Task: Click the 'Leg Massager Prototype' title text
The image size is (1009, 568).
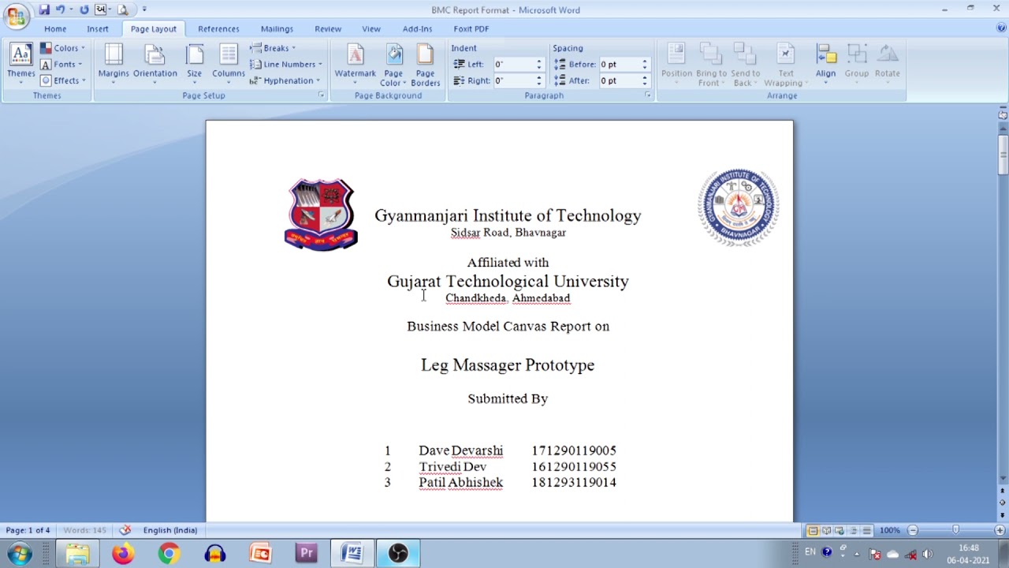Action: tap(508, 365)
